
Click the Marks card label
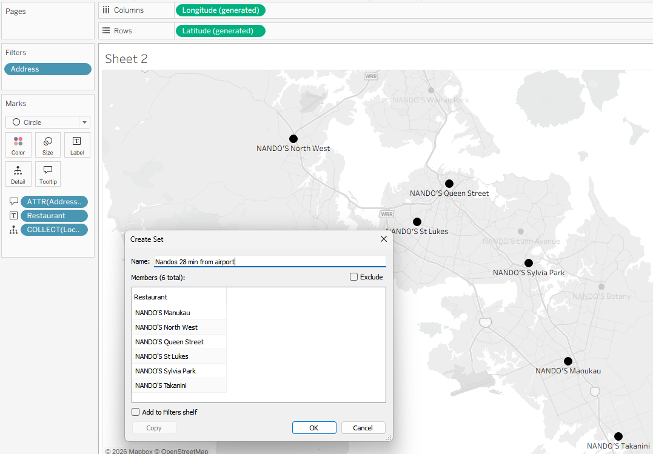(16, 103)
